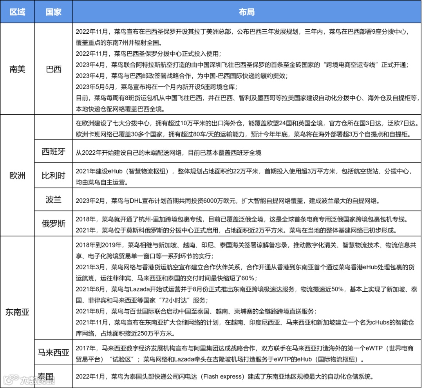The height and width of the screenshot is (388, 423).
Task: Click the Belgium line about eHub 智慧物流枢纽
Action: coord(244,171)
